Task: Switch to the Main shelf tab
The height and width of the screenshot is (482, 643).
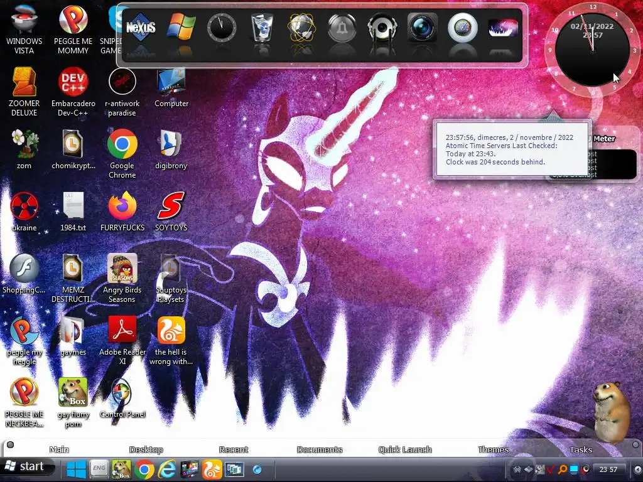Action: pos(60,449)
